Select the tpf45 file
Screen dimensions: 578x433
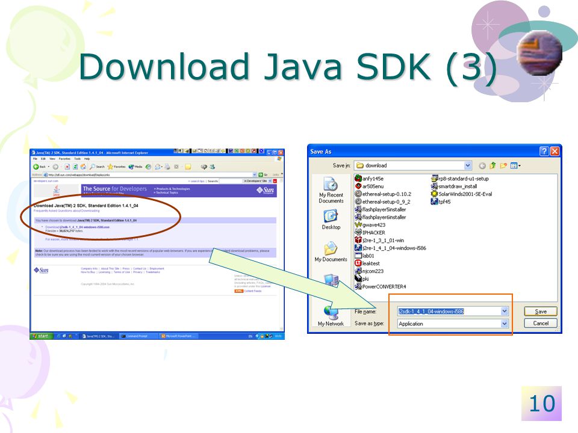441,202
